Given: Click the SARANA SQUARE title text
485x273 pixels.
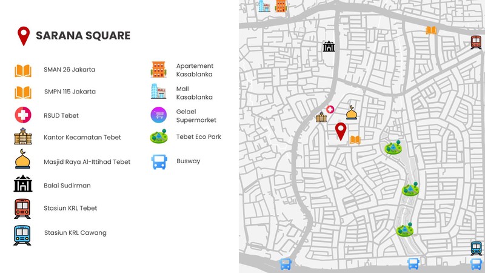Looking at the screenshot, I should 83,36.
